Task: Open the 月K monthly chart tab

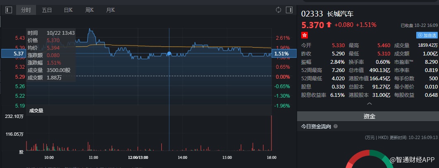Action: (x=110, y=10)
